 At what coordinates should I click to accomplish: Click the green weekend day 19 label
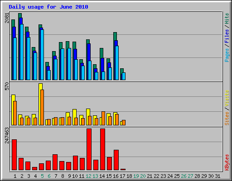136,176
